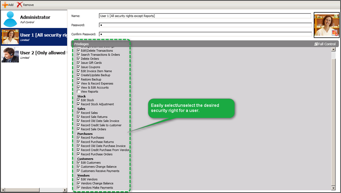Image resolution: width=341 pixels, height=193 pixels.
Task: Uncheck the Delete Orders privilege
Action: pos(79,59)
